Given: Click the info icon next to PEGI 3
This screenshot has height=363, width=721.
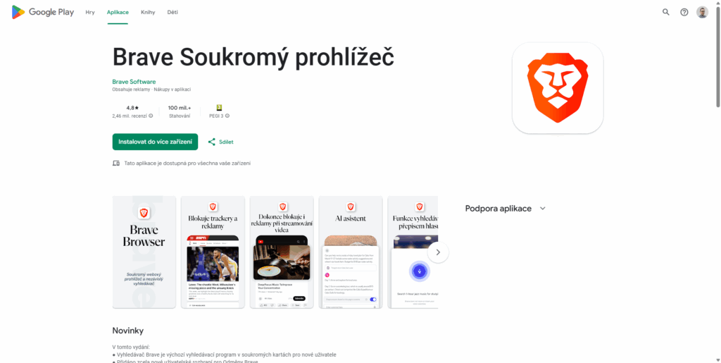Looking at the screenshot, I should pos(227,116).
